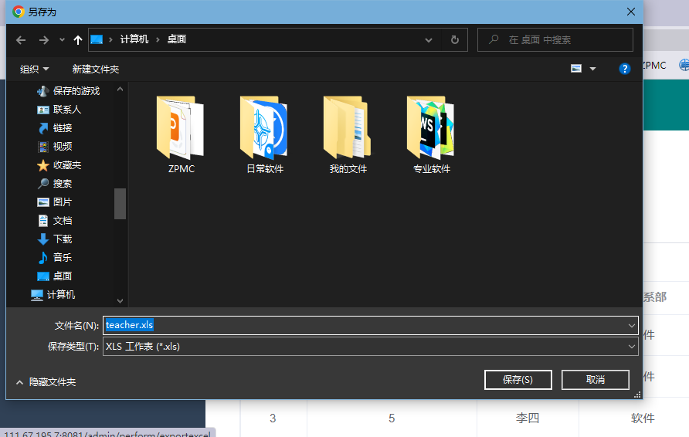
Task: Select 视频 in navigation pane
Action: [x=55, y=146]
